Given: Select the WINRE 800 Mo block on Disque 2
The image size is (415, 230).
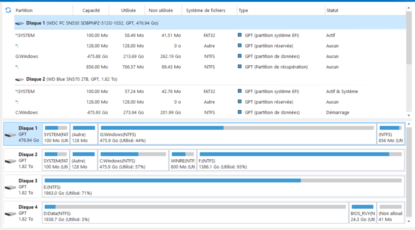Looking at the screenshot, I should tap(183, 160).
